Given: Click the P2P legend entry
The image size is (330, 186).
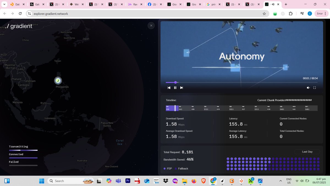Looking at the screenshot, I should [x=168, y=168].
